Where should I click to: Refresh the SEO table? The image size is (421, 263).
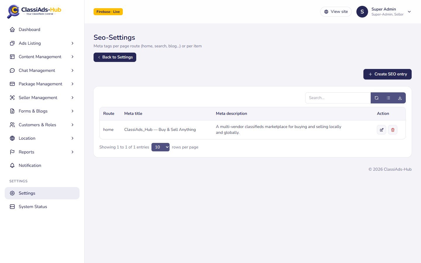pos(377,98)
